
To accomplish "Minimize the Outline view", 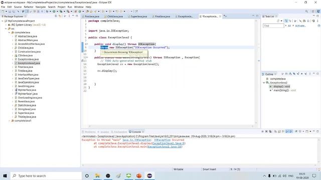I will pyautogui.click(x=314, y=73).
